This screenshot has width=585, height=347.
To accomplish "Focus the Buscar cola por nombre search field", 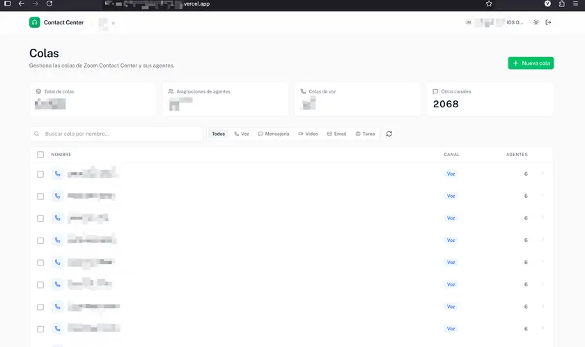I will 116,134.
